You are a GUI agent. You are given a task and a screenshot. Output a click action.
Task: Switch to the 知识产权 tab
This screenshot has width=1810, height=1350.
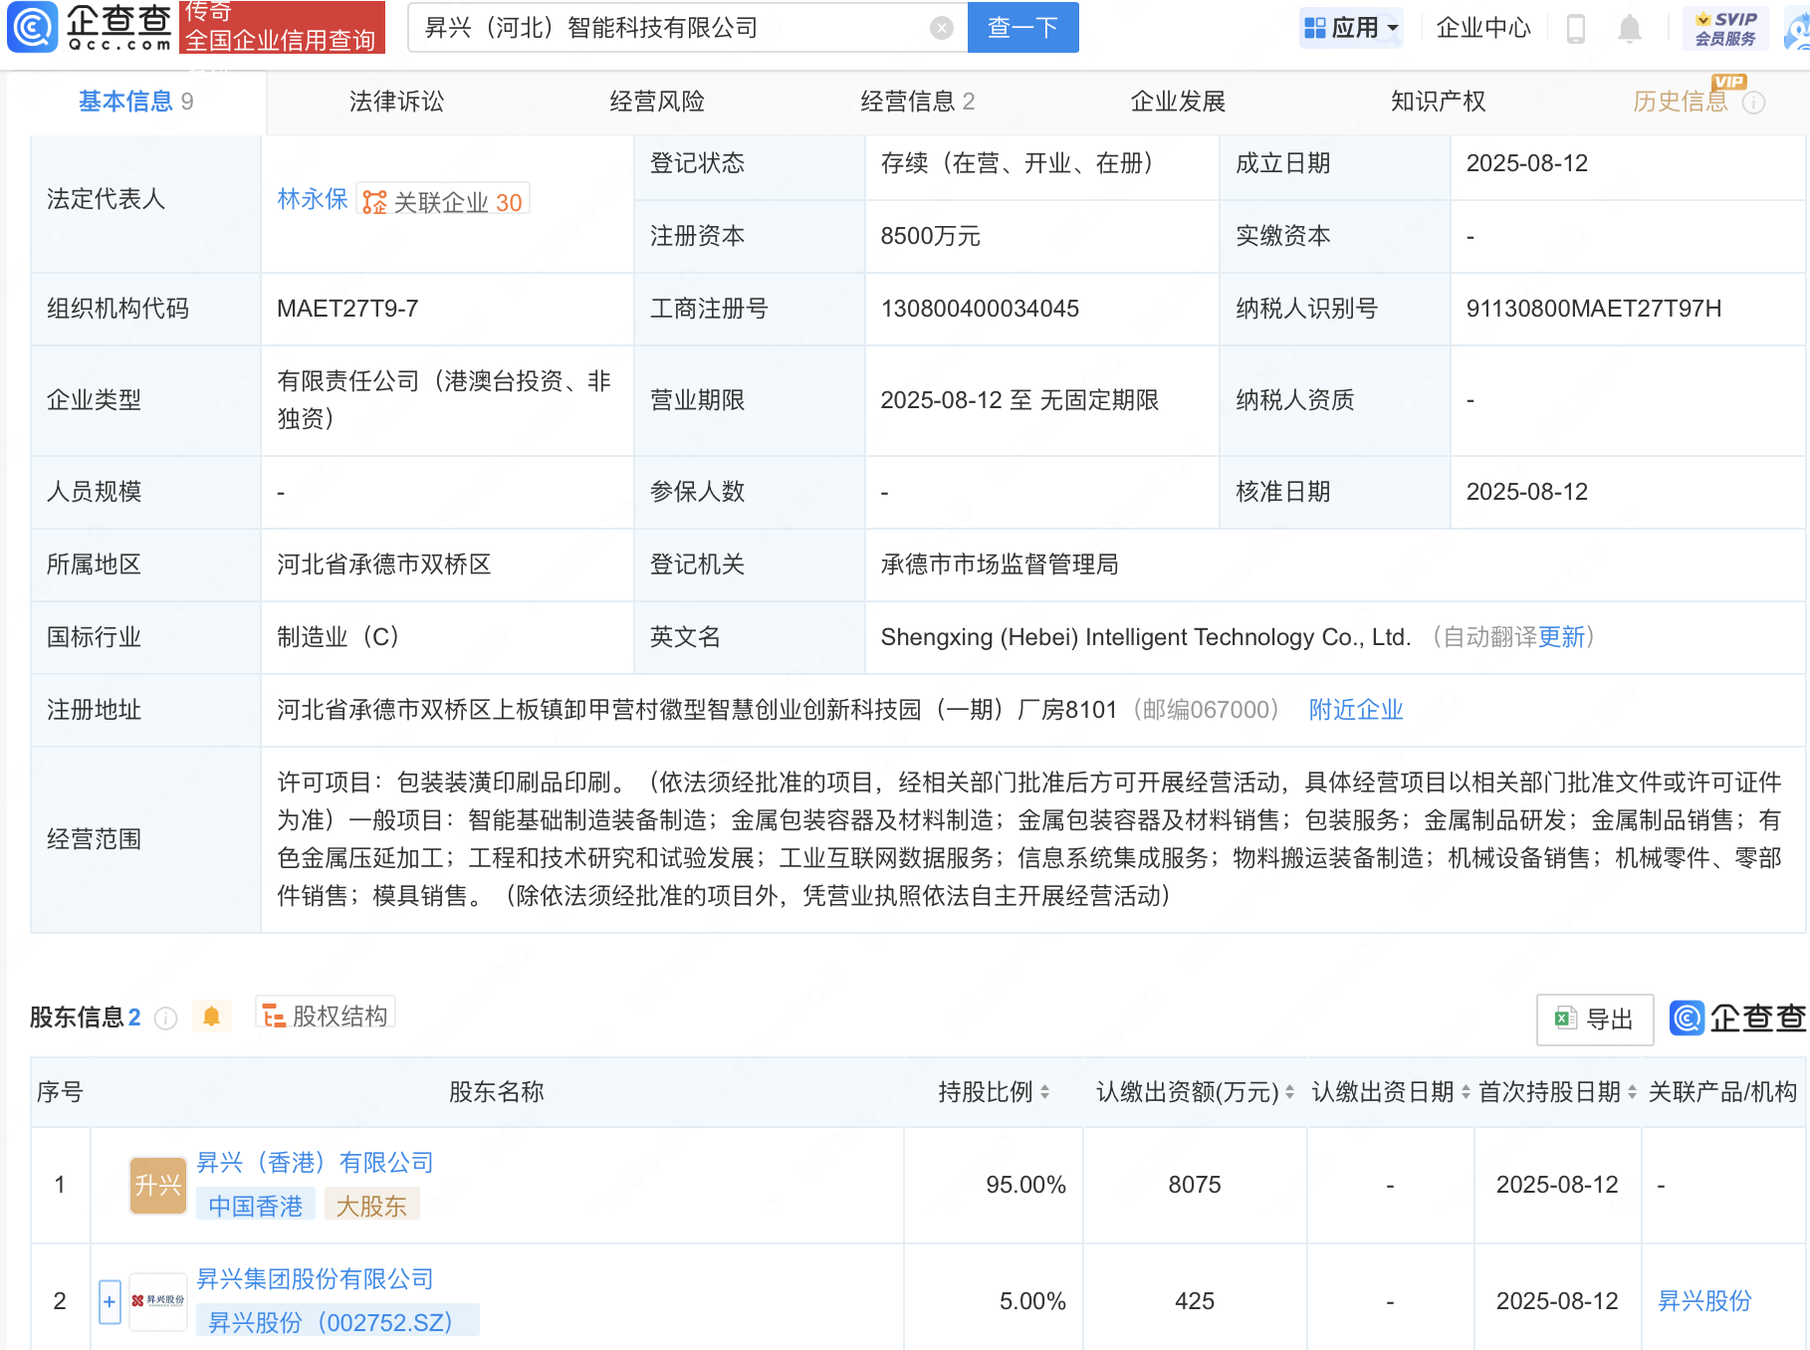pyautogui.click(x=1437, y=102)
